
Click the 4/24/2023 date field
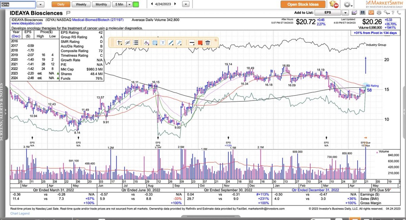click(163, 4)
